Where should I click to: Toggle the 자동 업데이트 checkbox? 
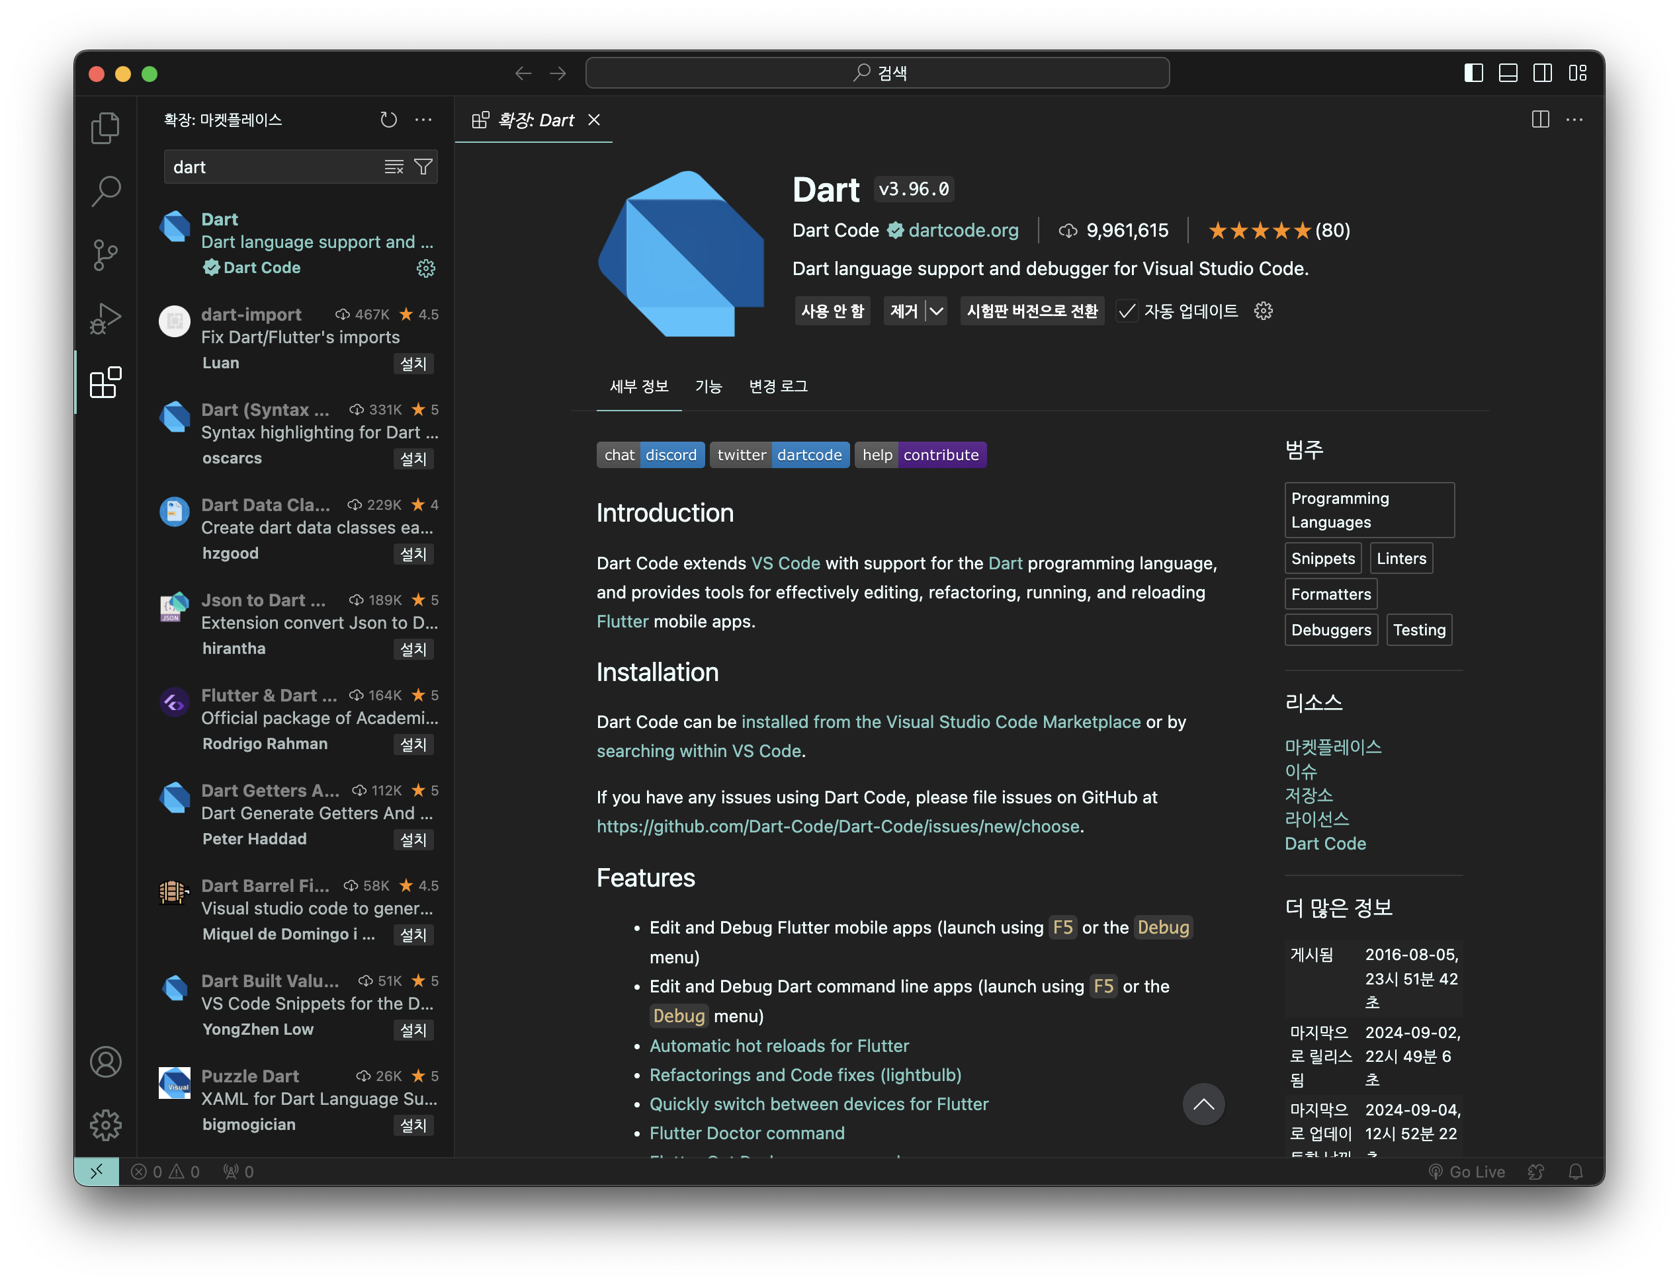pos(1126,311)
